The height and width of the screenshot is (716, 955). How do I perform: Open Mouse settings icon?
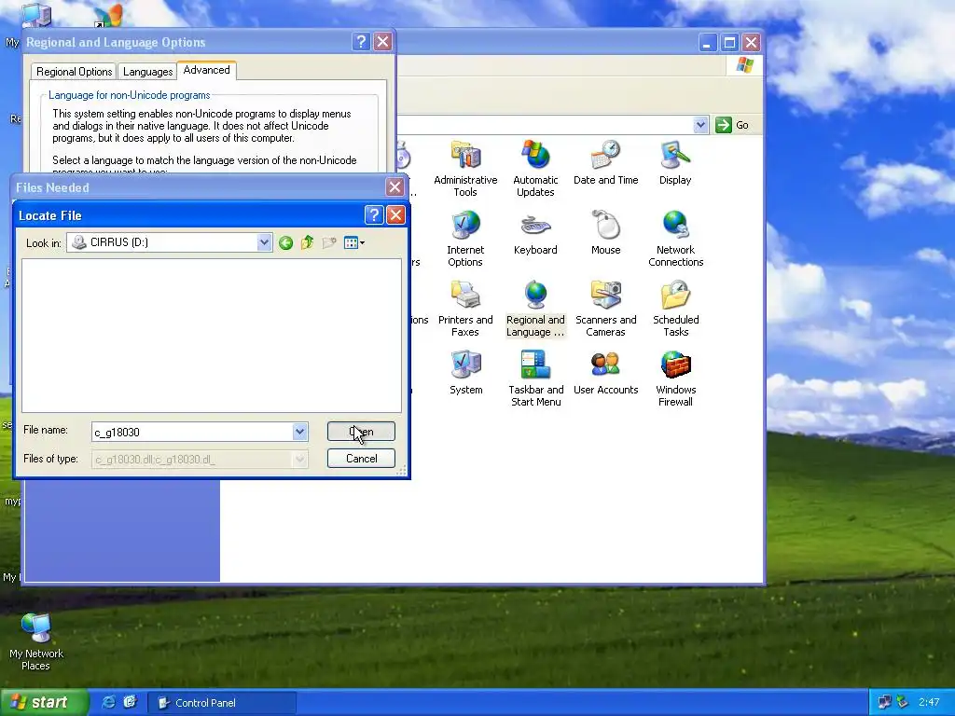(605, 232)
